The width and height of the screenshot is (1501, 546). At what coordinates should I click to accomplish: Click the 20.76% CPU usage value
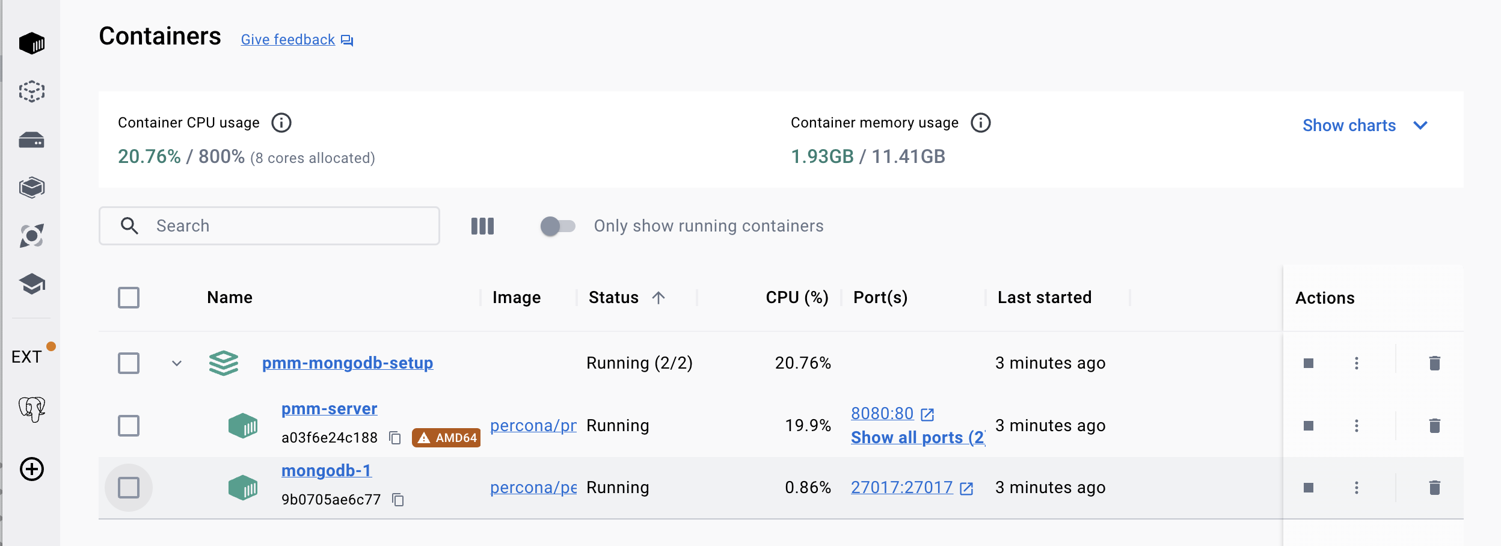[x=149, y=157]
